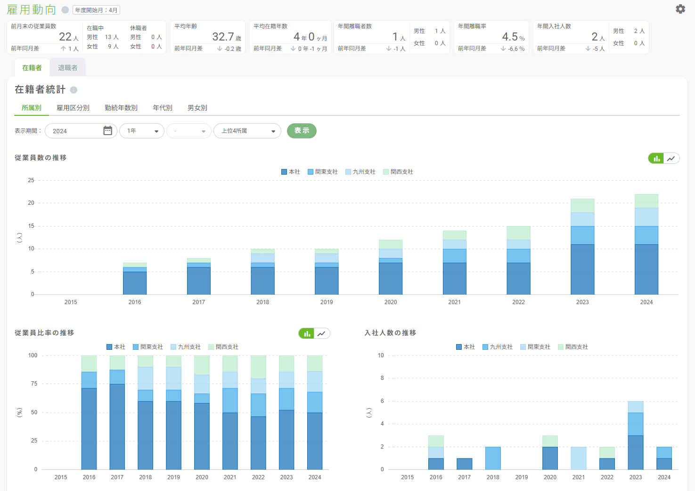Click info icon next to 在籍者統計

click(x=74, y=90)
